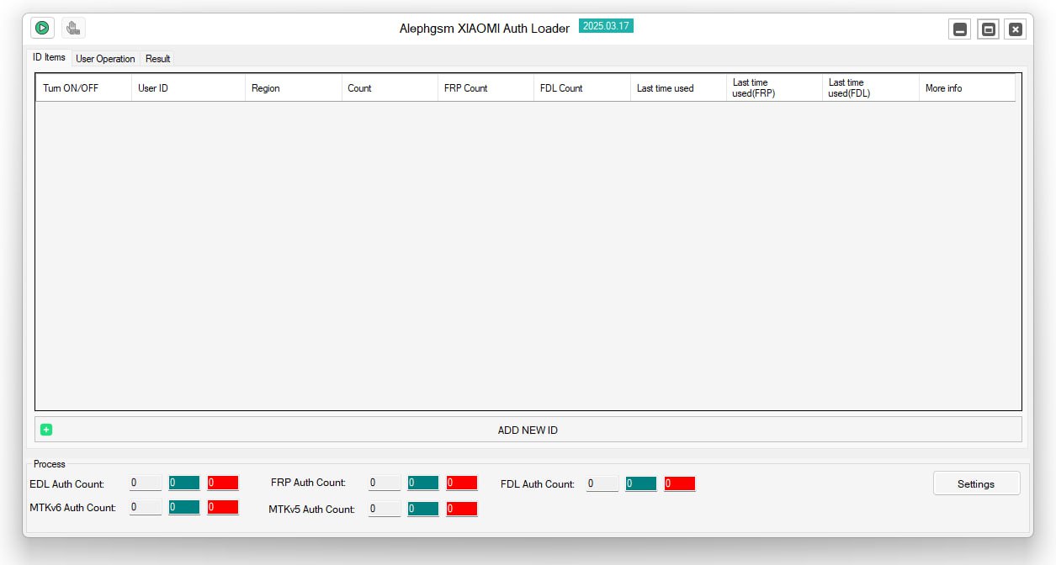
Task: Open the Settings button
Action: click(976, 483)
